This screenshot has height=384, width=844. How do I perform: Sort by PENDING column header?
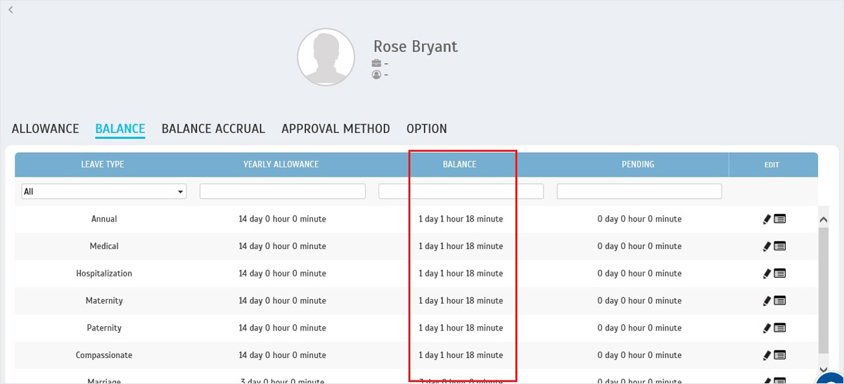click(638, 165)
